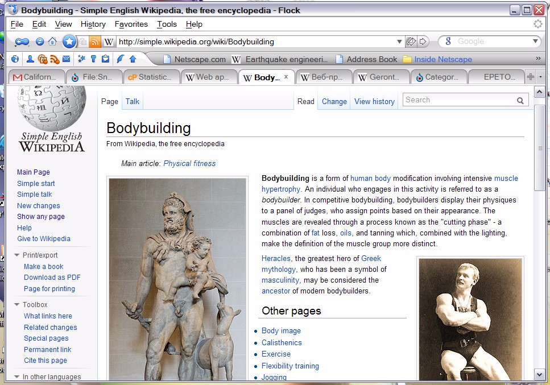Reload the page with the refresh icon
This screenshot has height=385, width=550.
tap(40, 42)
